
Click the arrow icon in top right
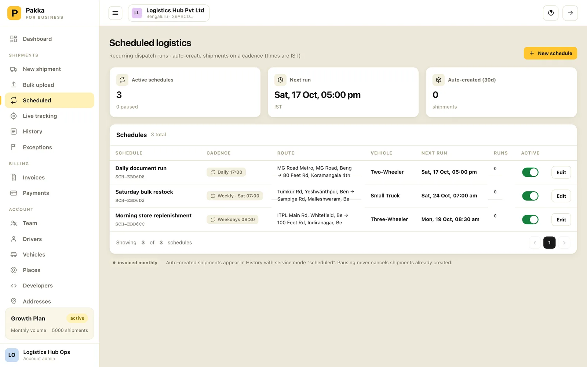[570, 13]
